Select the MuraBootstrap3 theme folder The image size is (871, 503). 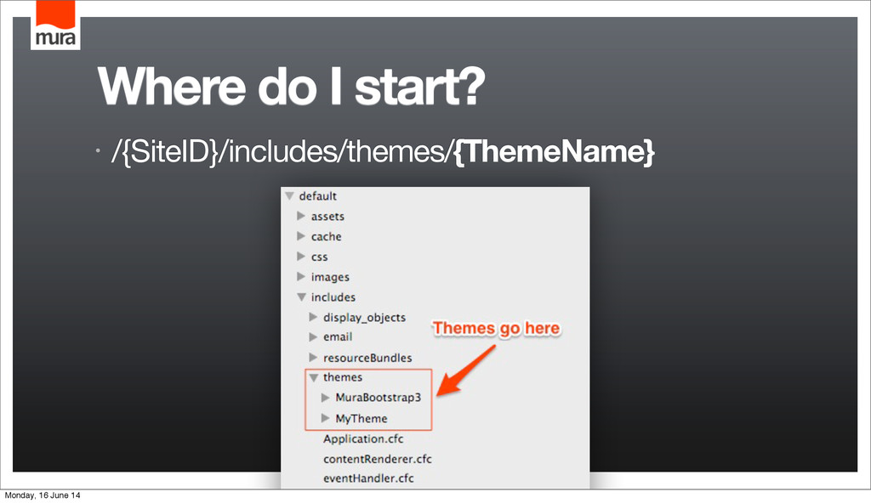coord(379,398)
